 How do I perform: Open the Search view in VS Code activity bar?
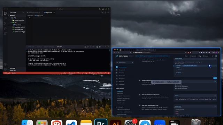pyautogui.click(x=5, y=18)
